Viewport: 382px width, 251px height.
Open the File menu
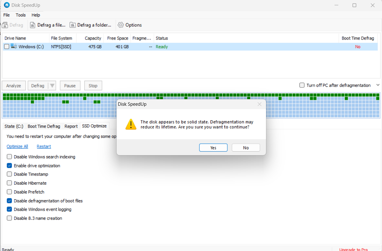pos(7,15)
